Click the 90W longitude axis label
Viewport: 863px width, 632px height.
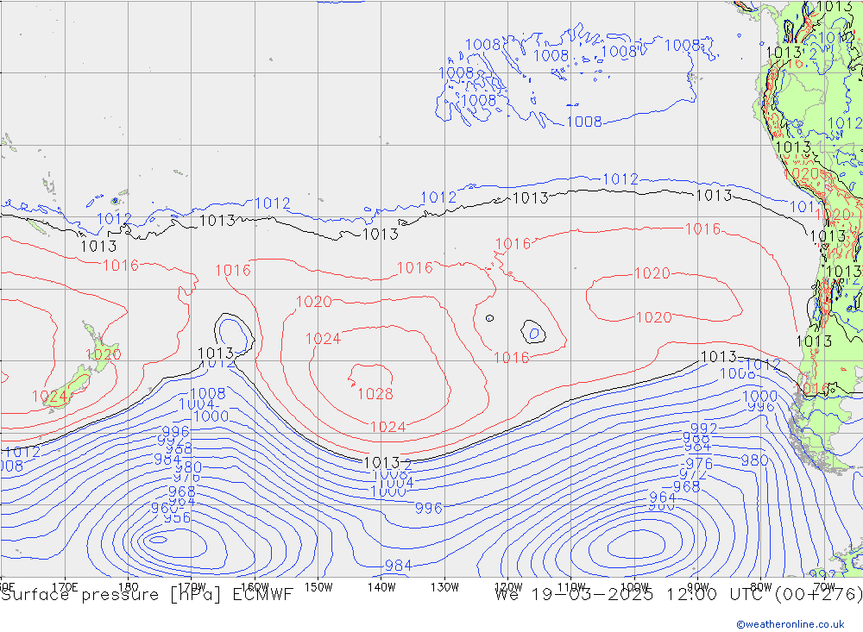(x=698, y=587)
